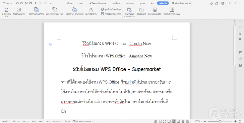Switch to the Insert ribbon tab

81,3
